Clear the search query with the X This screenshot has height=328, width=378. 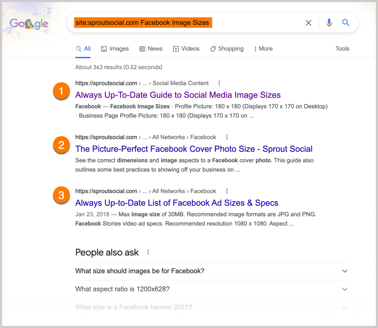tap(309, 23)
